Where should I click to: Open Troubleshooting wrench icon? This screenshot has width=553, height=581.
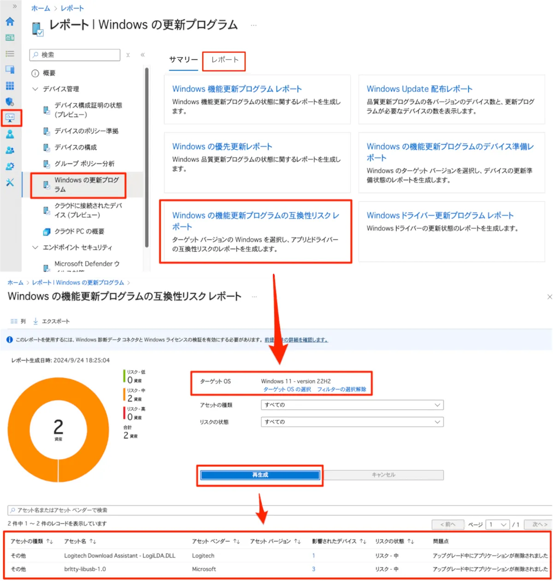pyautogui.click(x=10, y=182)
